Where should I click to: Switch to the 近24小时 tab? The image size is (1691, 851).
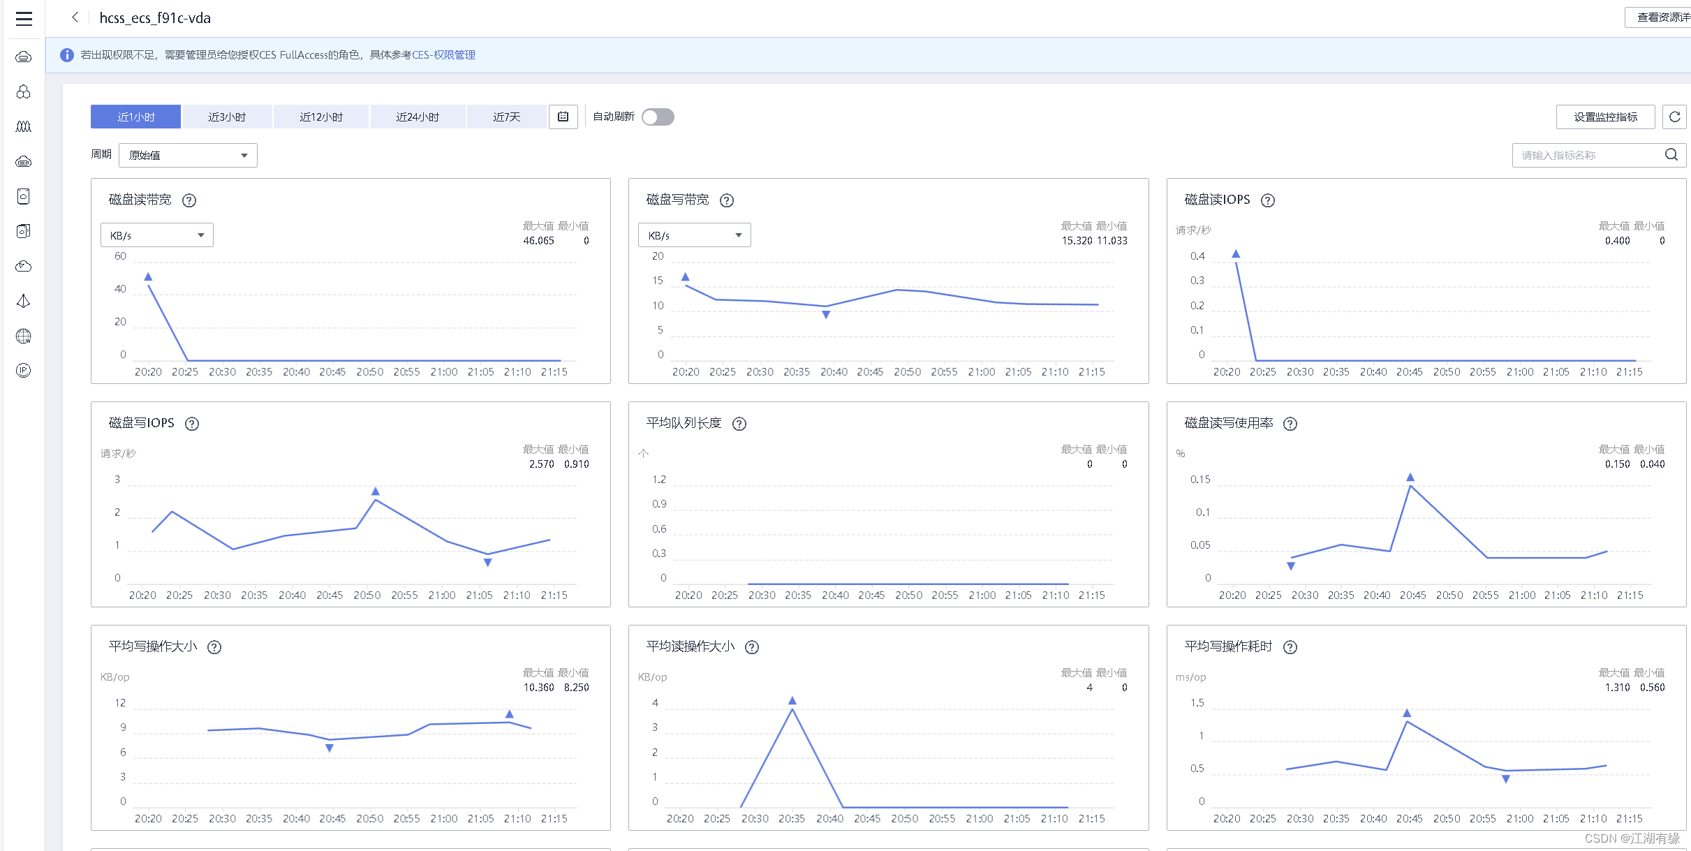tap(418, 117)
